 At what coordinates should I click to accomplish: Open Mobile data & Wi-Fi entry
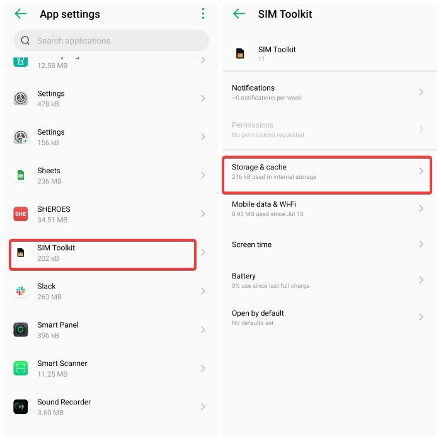pos(328,209)
